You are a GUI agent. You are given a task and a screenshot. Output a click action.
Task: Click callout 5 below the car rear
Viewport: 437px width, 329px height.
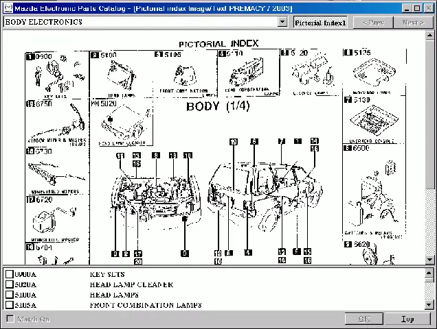coord(297,252)
